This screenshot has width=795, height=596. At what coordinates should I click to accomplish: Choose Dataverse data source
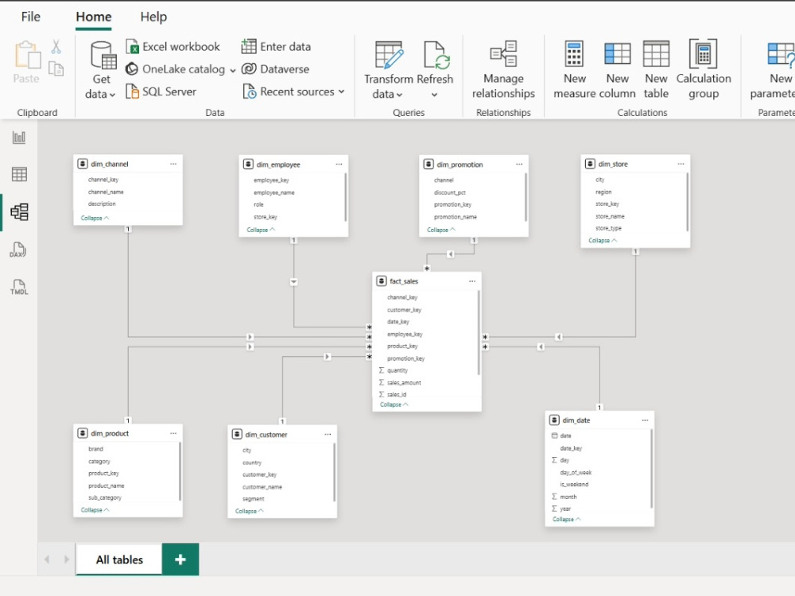275,69
